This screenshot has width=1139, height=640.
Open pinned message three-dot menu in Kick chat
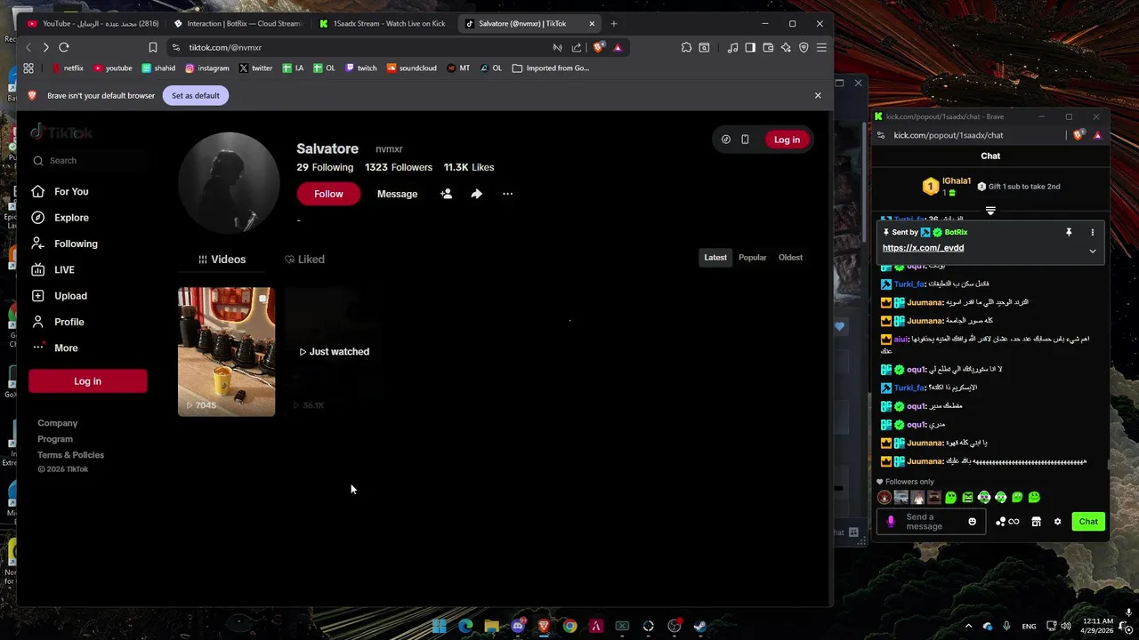pyautogui.click(x=1093, y=232)
